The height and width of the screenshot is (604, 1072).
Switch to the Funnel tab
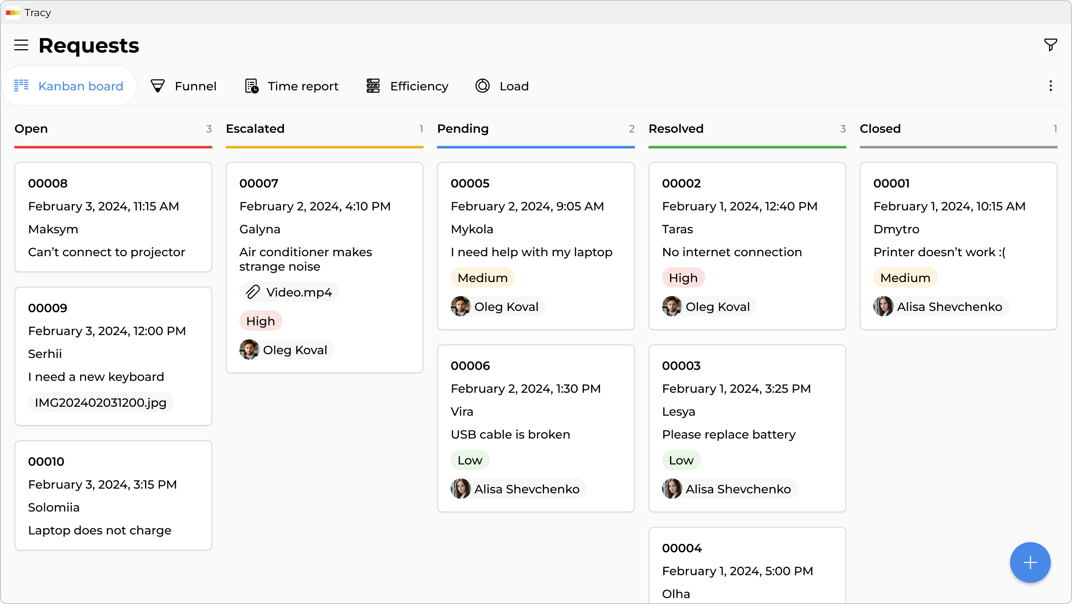click(183, 86)
